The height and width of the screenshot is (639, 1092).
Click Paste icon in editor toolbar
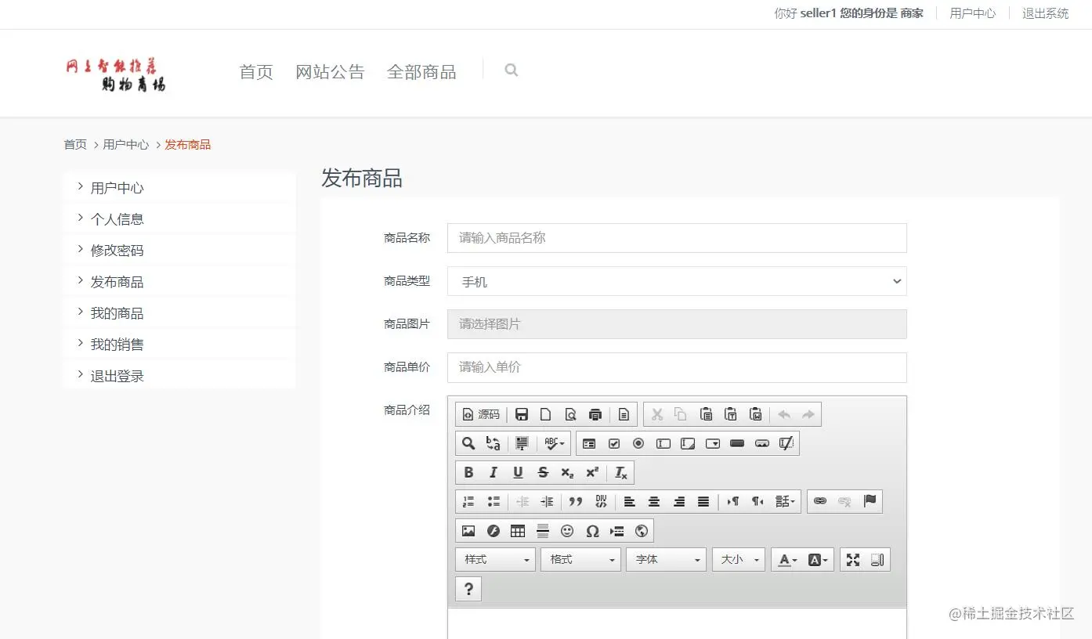coord(706,414)
